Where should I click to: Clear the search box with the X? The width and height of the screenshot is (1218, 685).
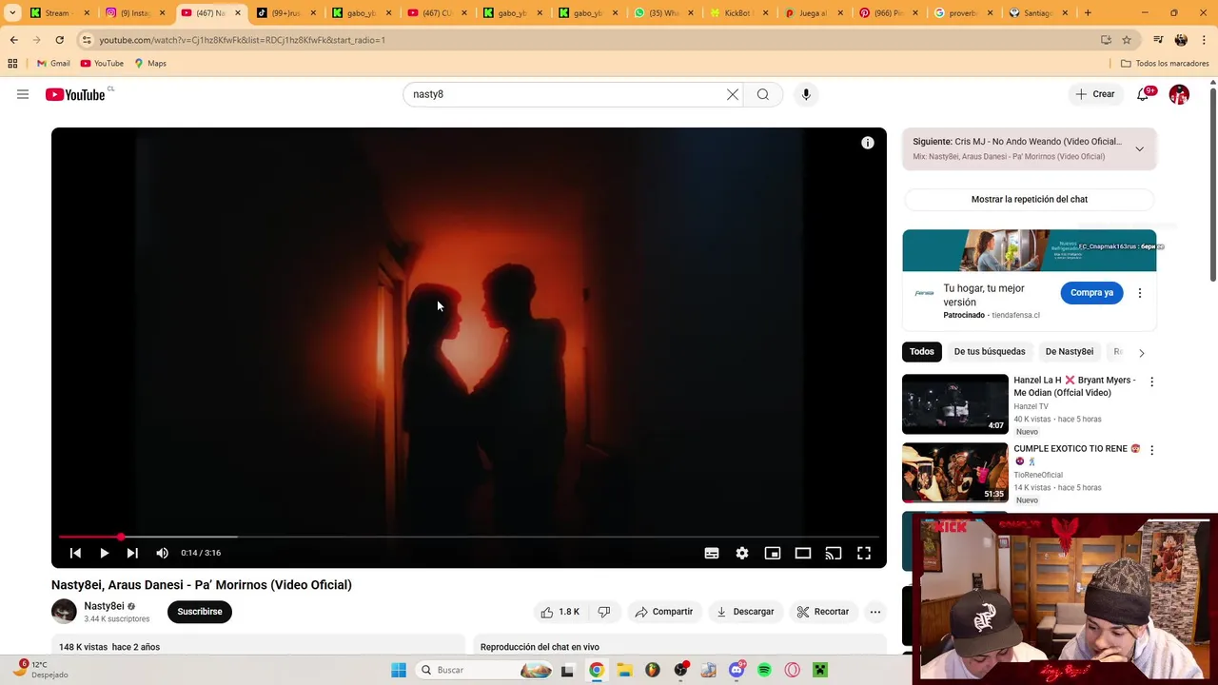pyautogui.click(x=733, y=94)
